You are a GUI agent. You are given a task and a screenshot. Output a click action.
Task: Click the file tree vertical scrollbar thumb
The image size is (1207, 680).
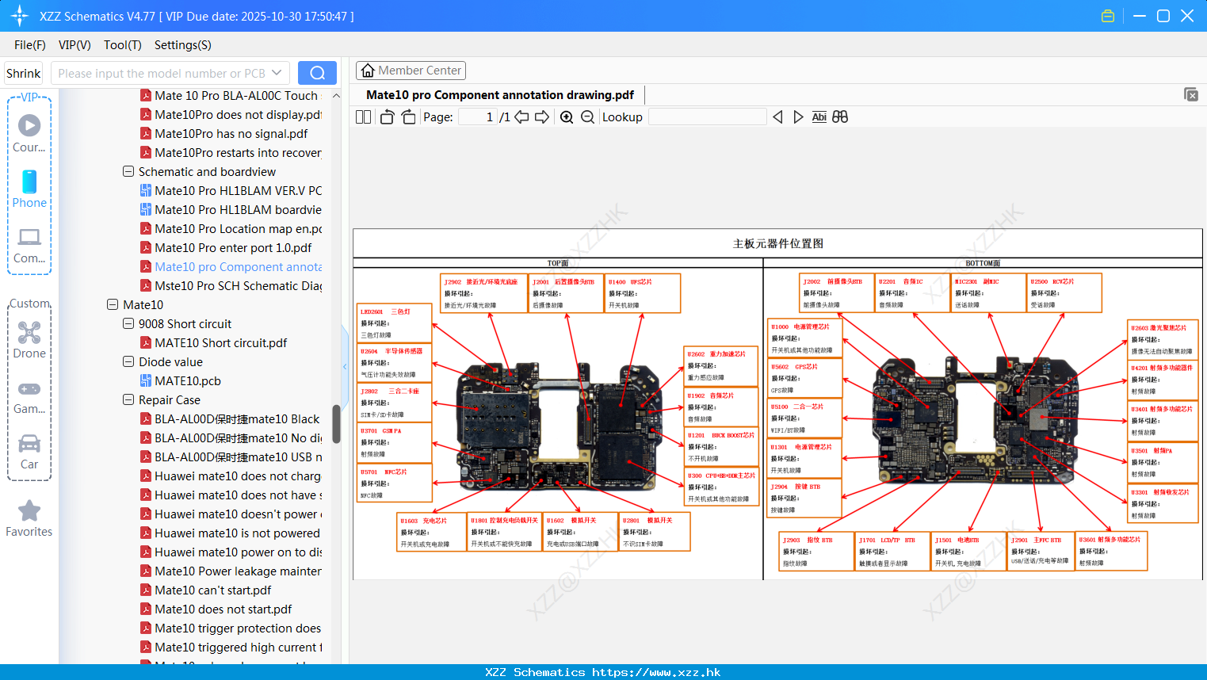[x=336, y=424]
